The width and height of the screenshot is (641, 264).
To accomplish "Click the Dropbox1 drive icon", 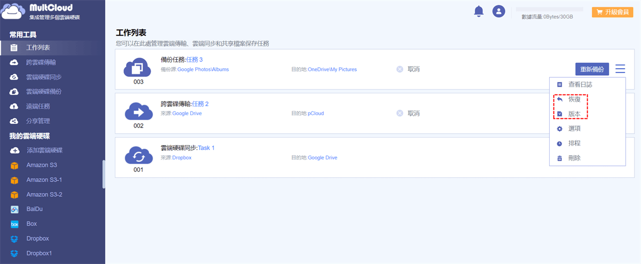I will (x=14, y=253).
